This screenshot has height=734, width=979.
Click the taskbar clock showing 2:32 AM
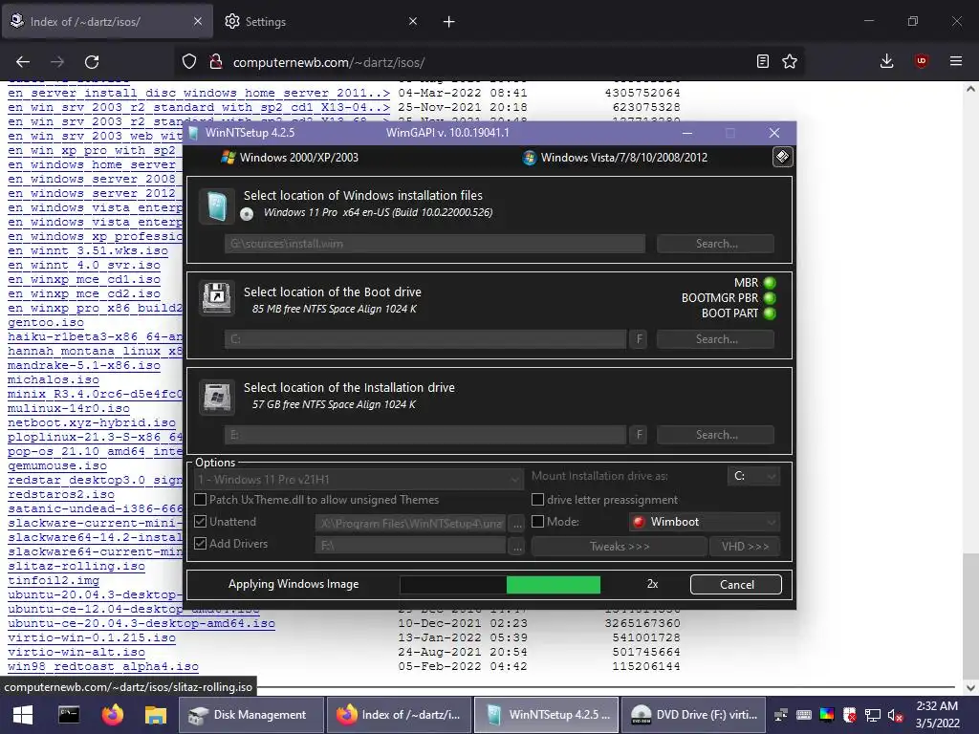point(937,715)
